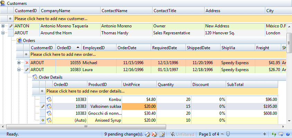
Task: Click the detail icon on Gnocchi di nonn... row
Action: pyautogui.click(x=49, y=113)
